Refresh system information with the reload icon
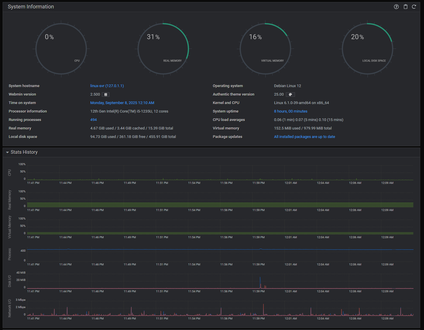The width and height of the screenshot is (424, 330). (414, 7)
